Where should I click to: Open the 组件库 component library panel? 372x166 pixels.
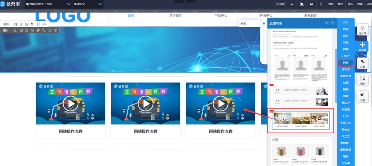(362, 30)
